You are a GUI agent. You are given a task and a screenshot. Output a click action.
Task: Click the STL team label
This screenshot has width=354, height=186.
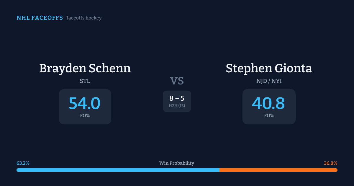[x=85, y=81]
